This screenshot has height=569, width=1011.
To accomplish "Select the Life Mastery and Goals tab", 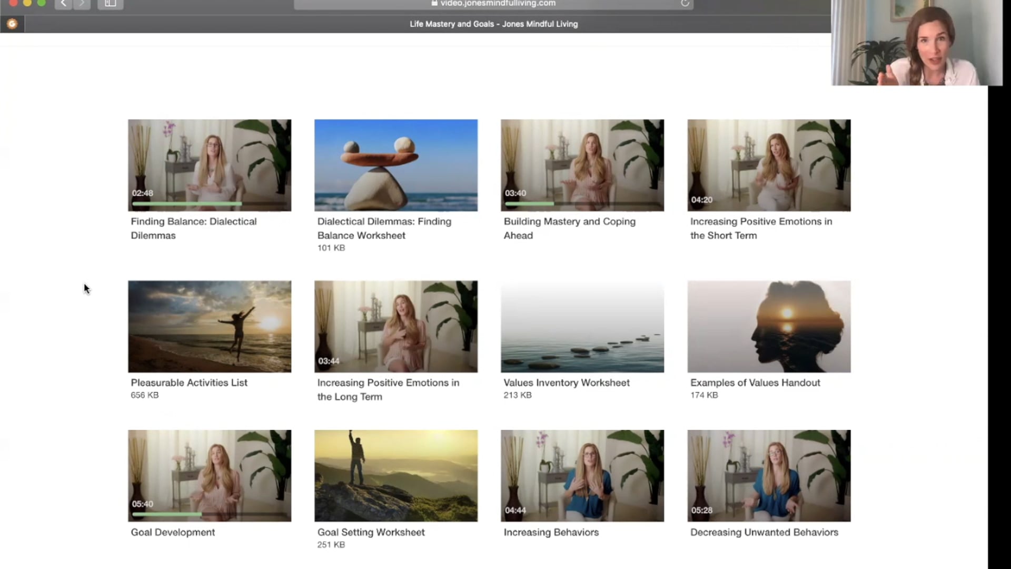I will pyautogui.click(x=493, y=24).
